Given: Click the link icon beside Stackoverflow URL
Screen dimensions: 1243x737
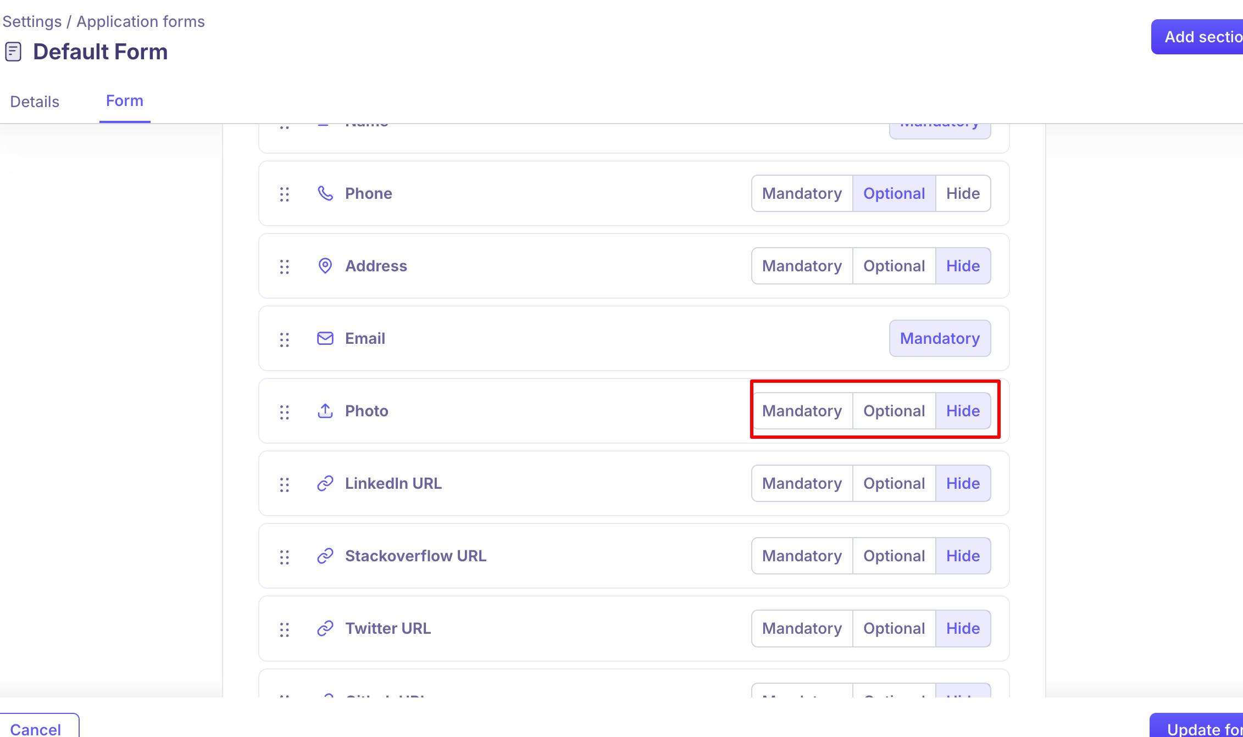Looking at the screenshot, I should click(x=325, y=556).
